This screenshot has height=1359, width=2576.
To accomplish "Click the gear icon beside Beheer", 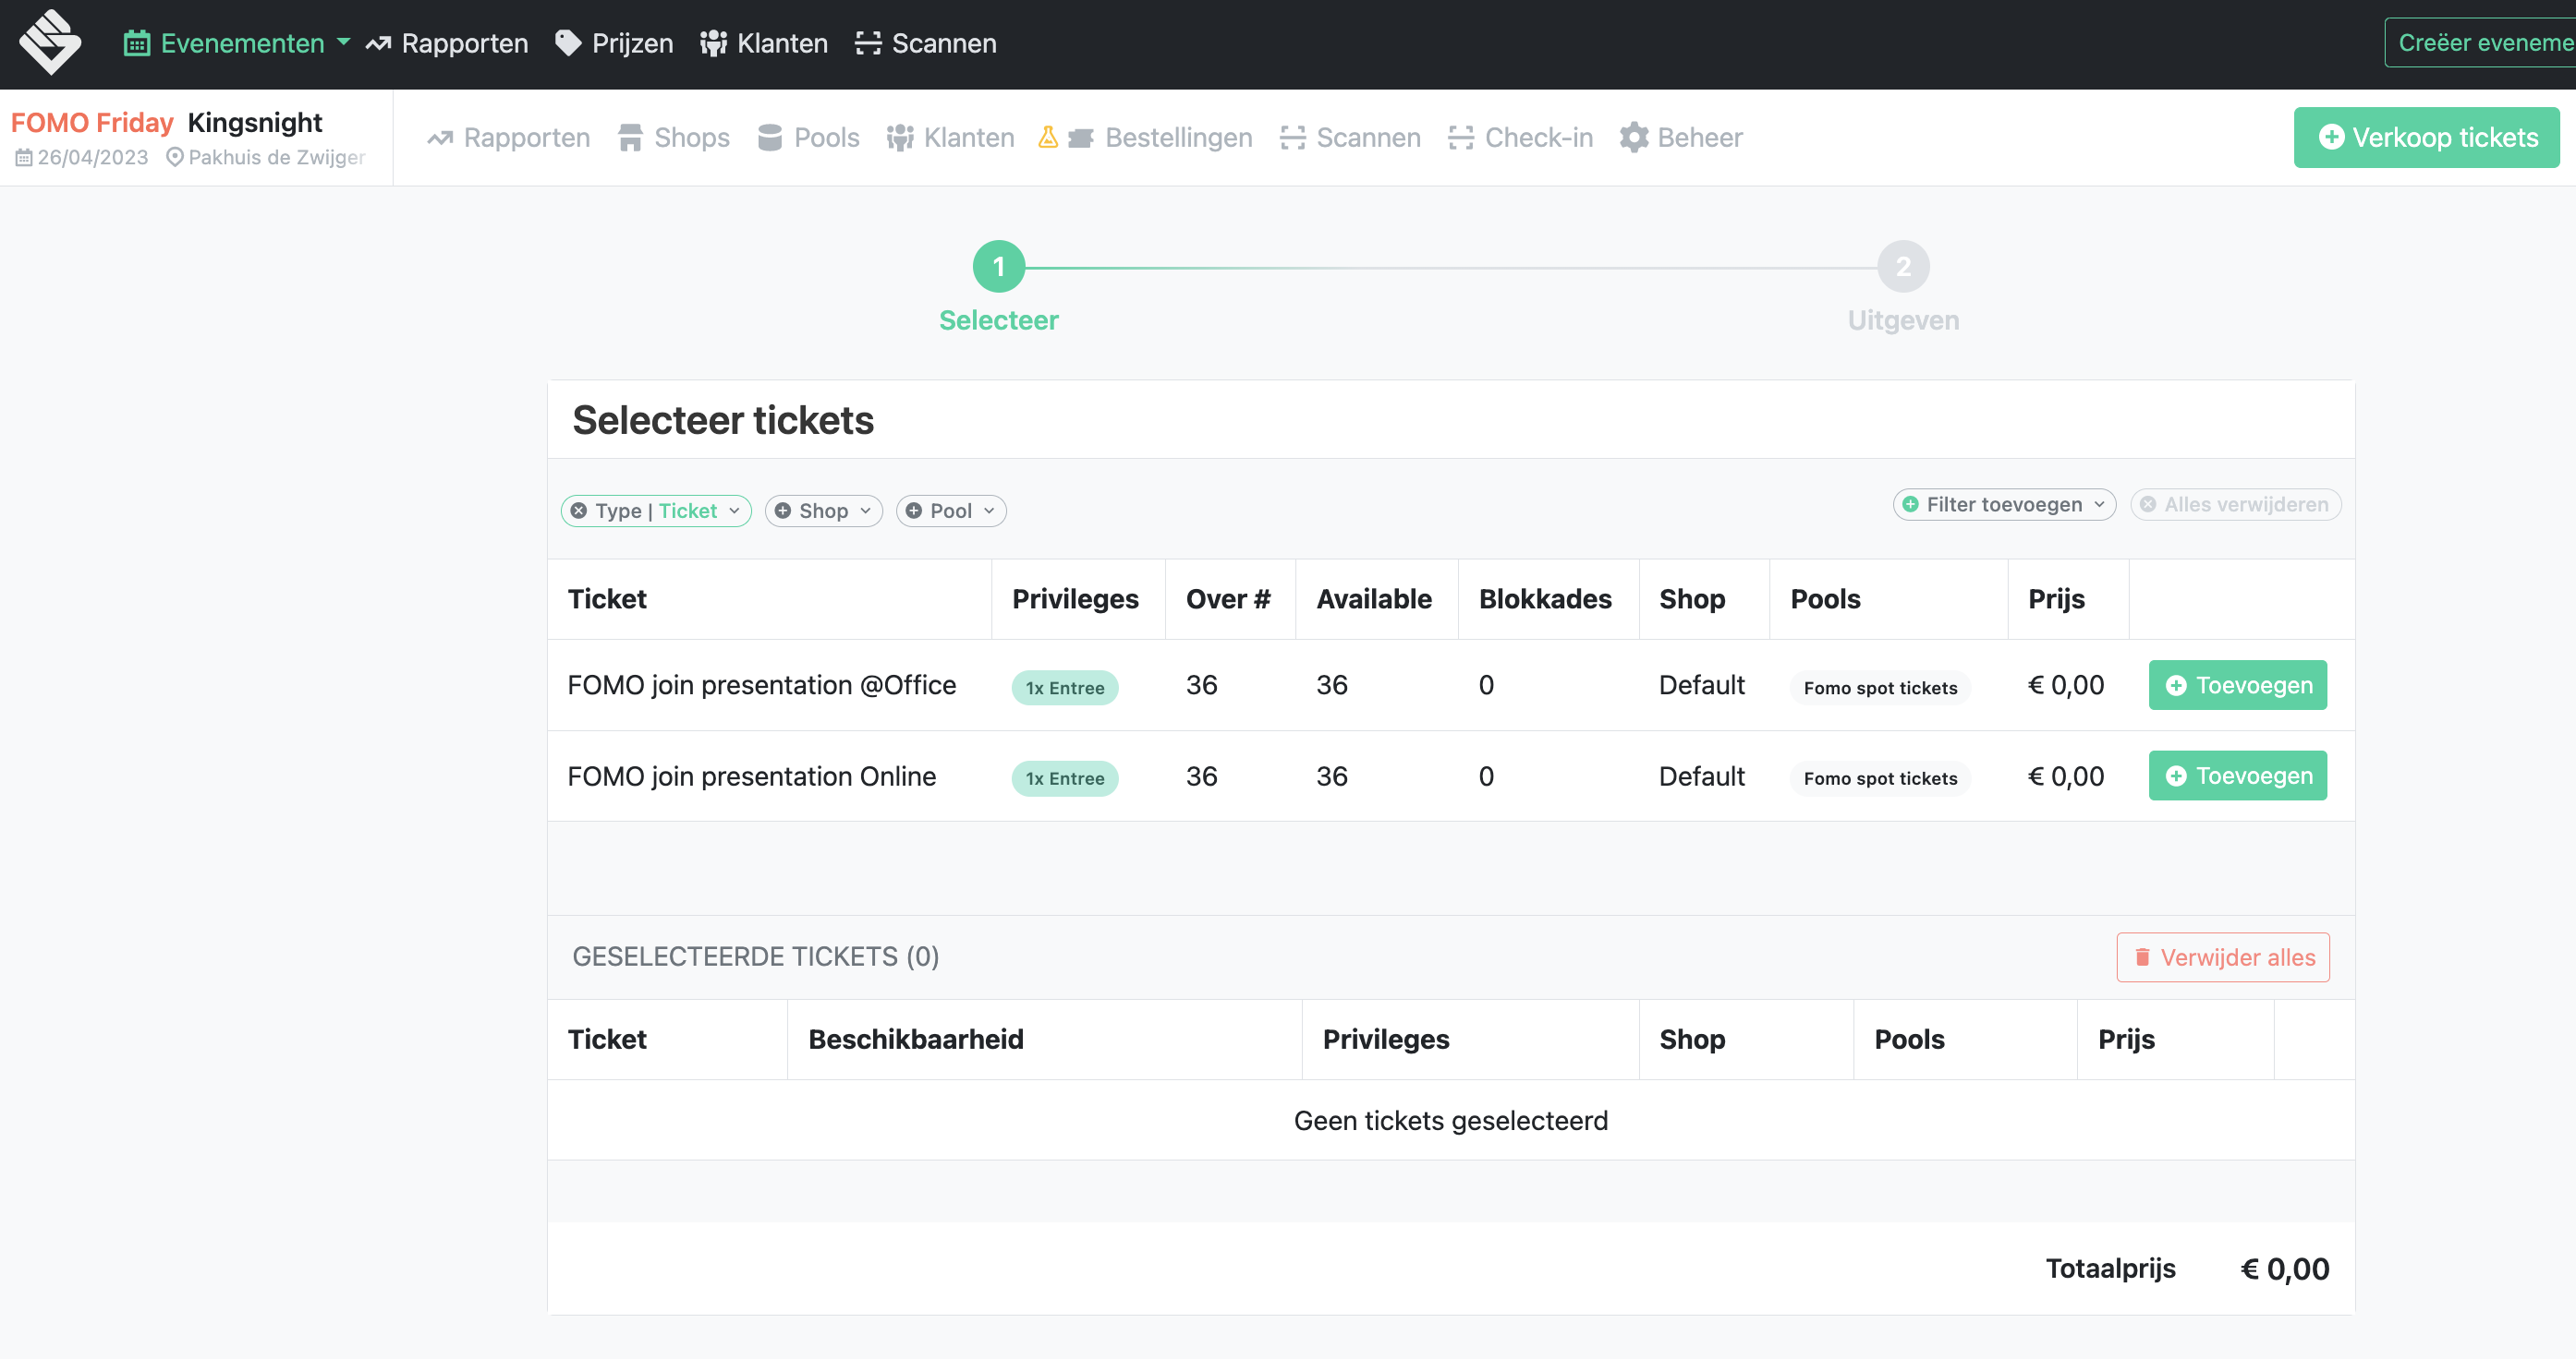I will 1634,137.
